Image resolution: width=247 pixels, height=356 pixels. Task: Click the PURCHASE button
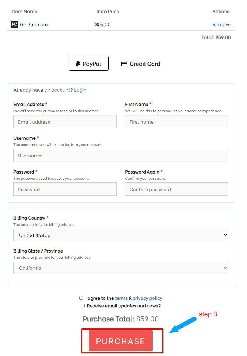(x=121, y=341)
